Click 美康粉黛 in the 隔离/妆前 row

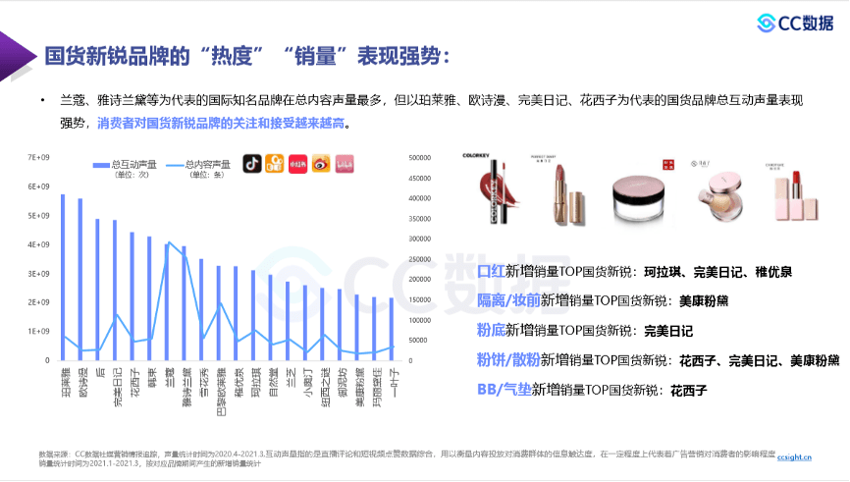click(x=704, y=301)
